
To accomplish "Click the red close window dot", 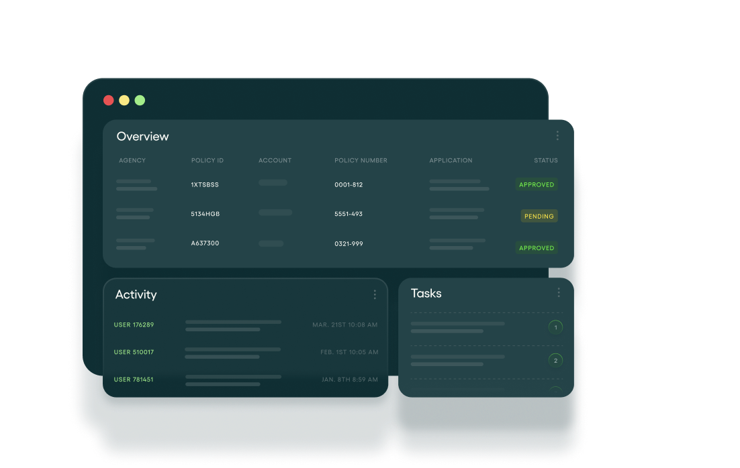I will click(x=109, y=101).
